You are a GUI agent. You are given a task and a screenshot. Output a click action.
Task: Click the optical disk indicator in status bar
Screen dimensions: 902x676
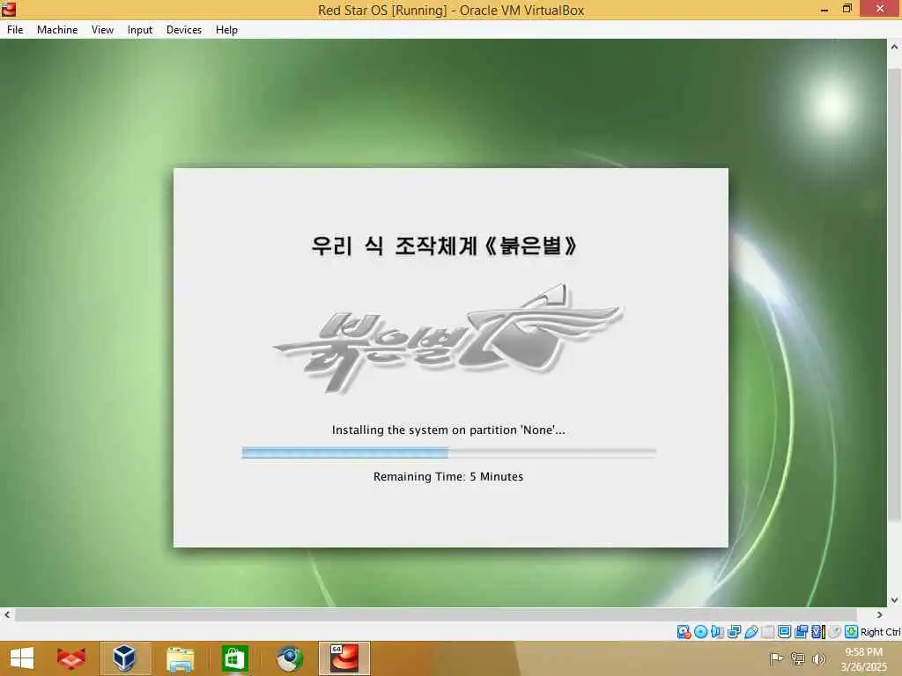tap(700, 632)
